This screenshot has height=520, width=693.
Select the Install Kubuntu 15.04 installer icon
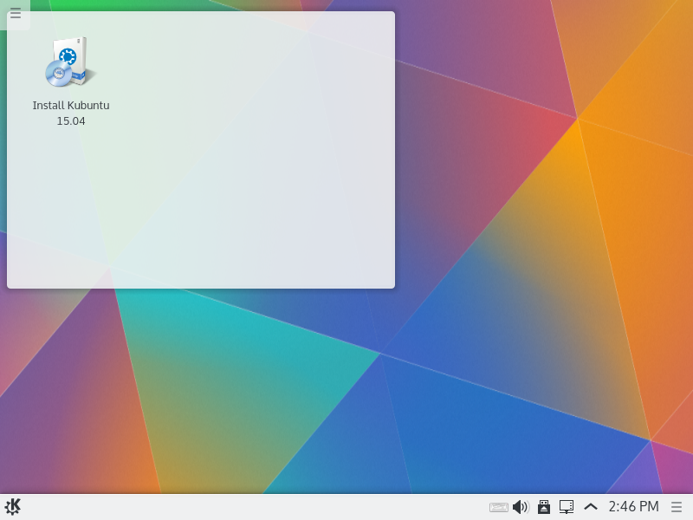[70, 62]
